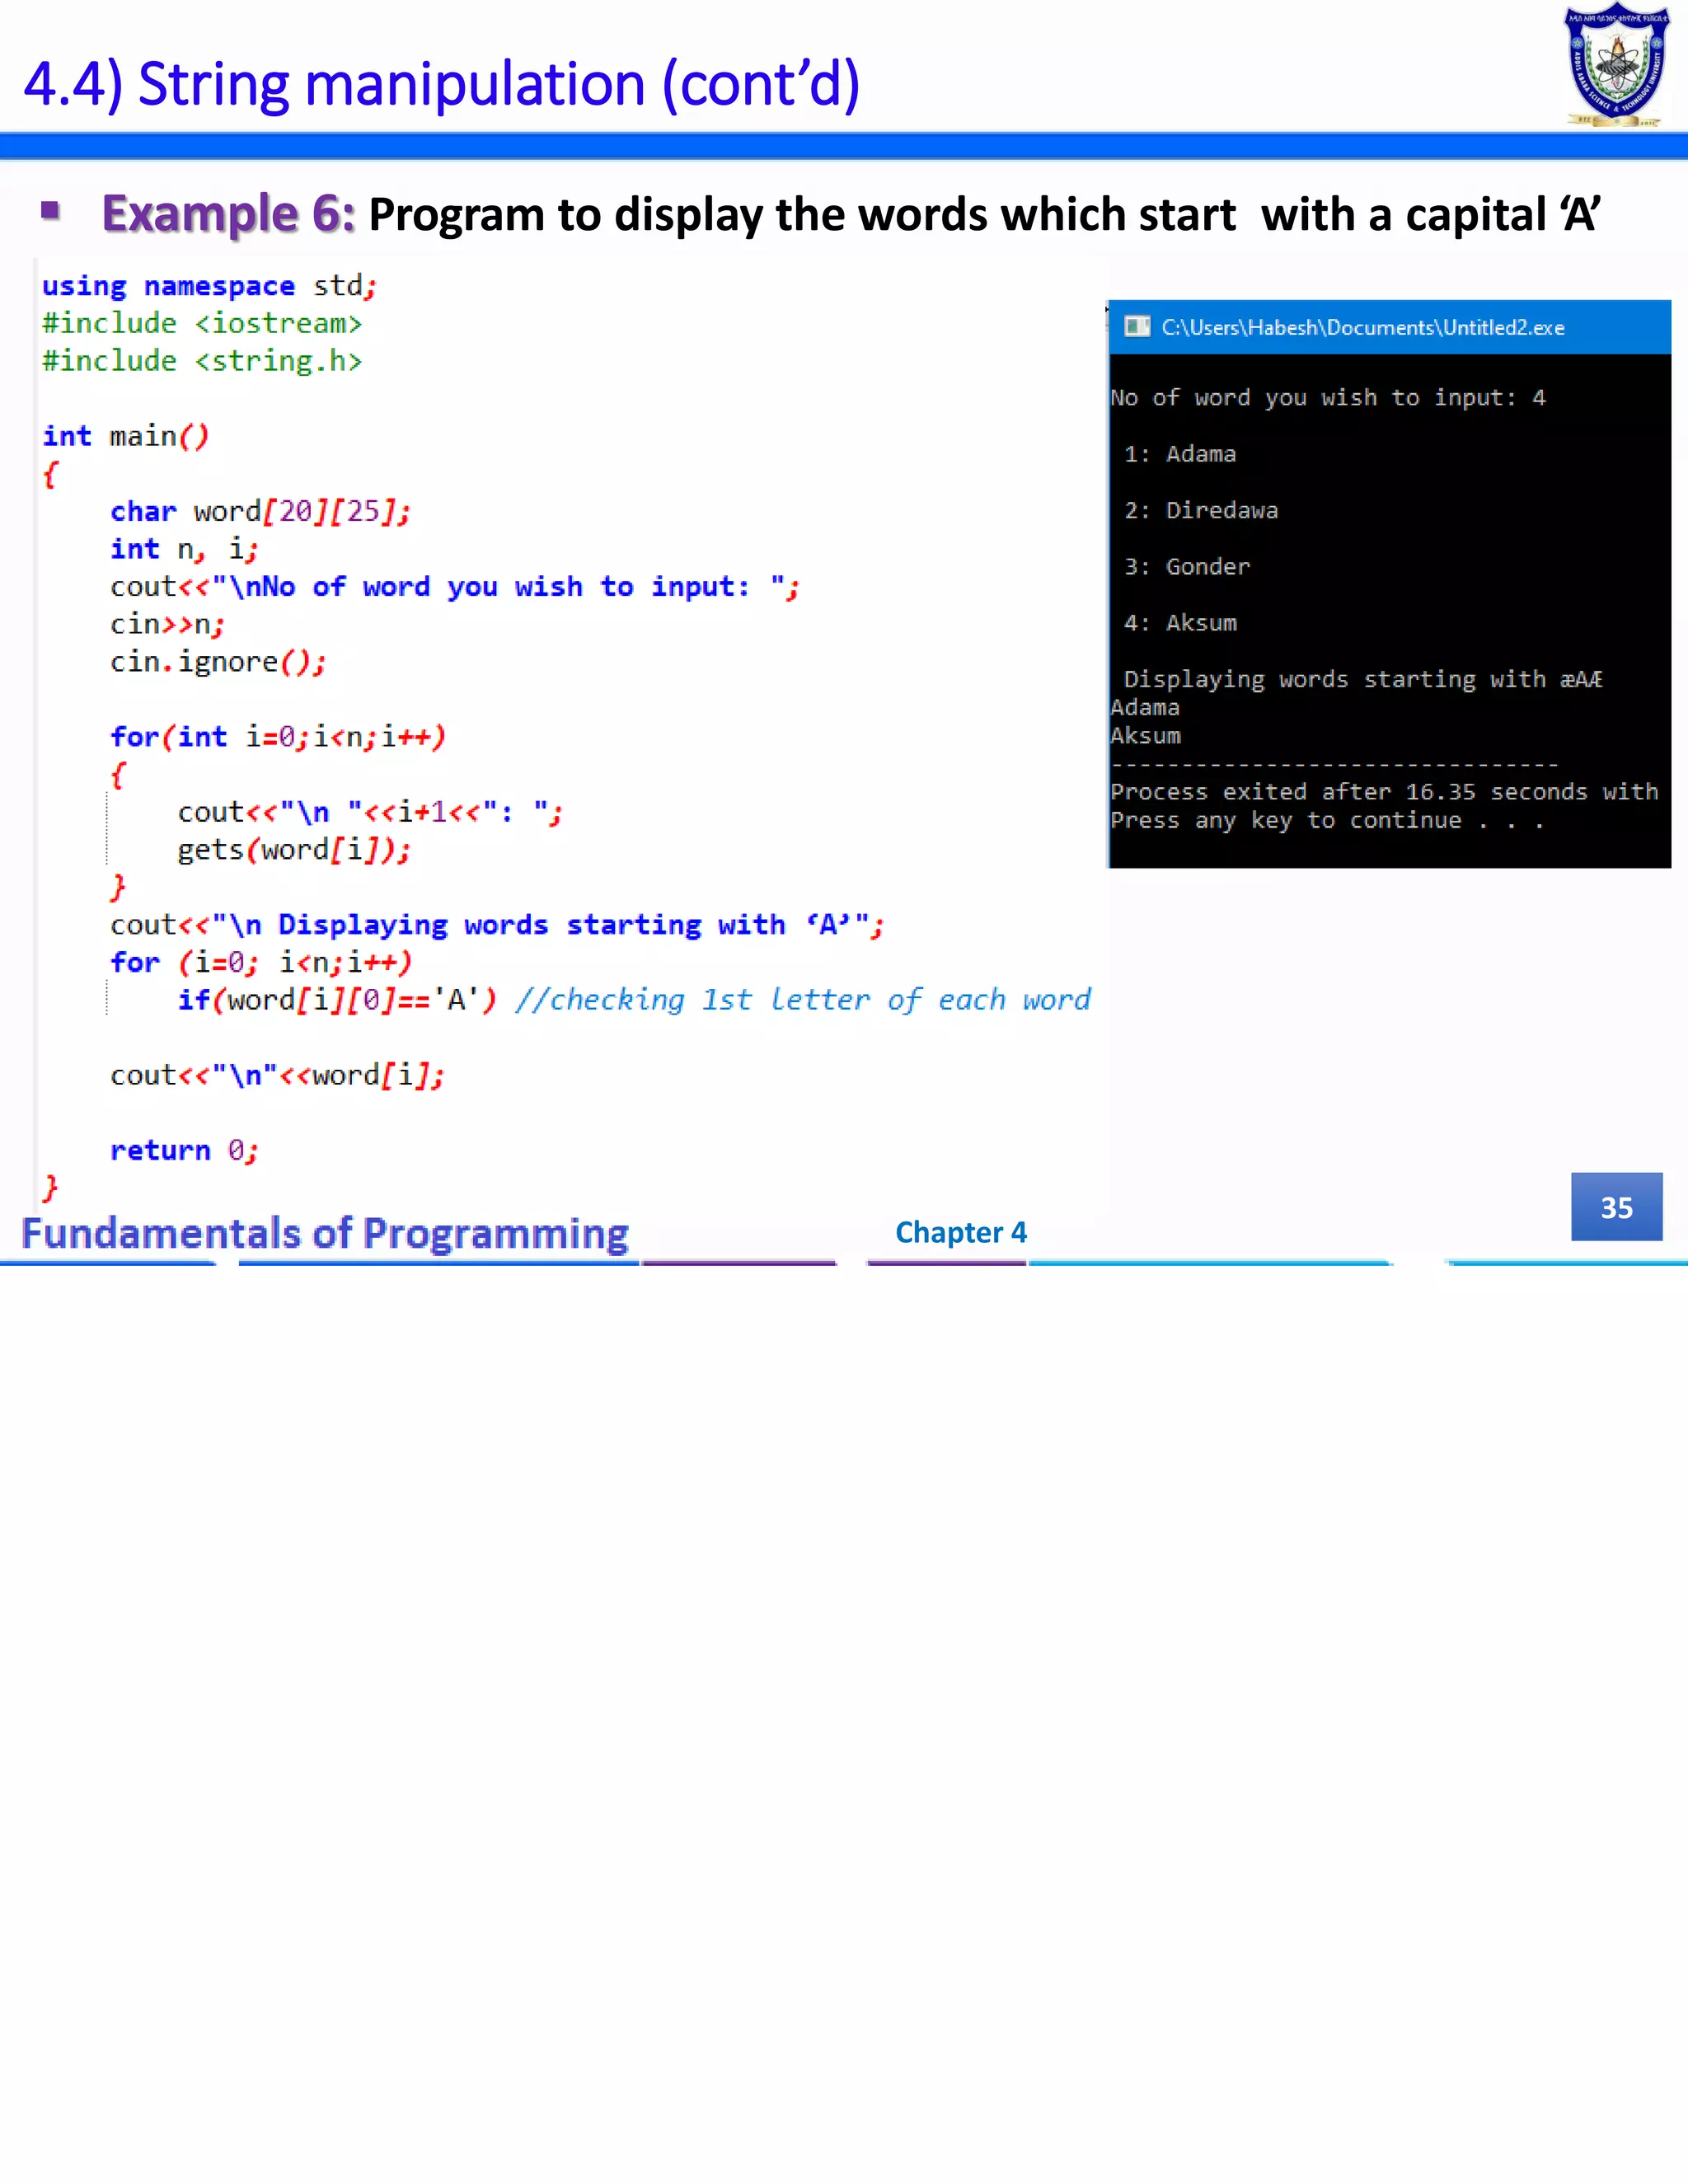Click the cout 'Displaying words starting with' code line
Screen dimensions: 1688x2184
coord(497,925)
